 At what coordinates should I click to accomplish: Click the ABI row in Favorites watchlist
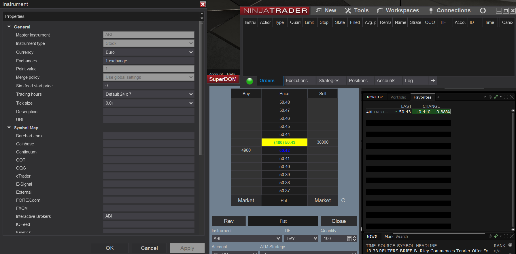click(408, 112)
